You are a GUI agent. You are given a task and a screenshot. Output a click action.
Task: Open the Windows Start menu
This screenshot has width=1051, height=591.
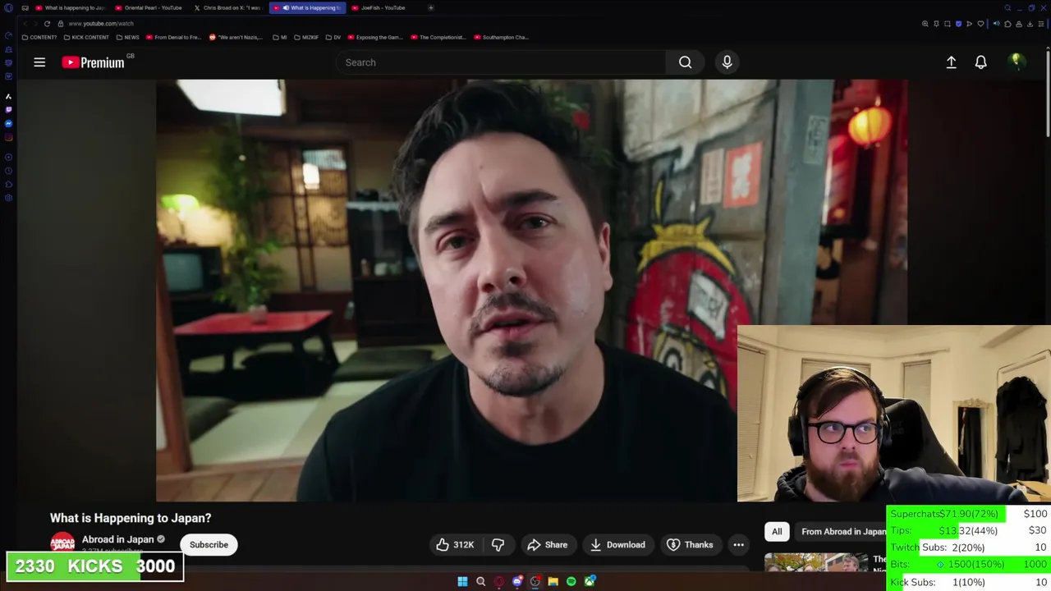tap(462, 581)
